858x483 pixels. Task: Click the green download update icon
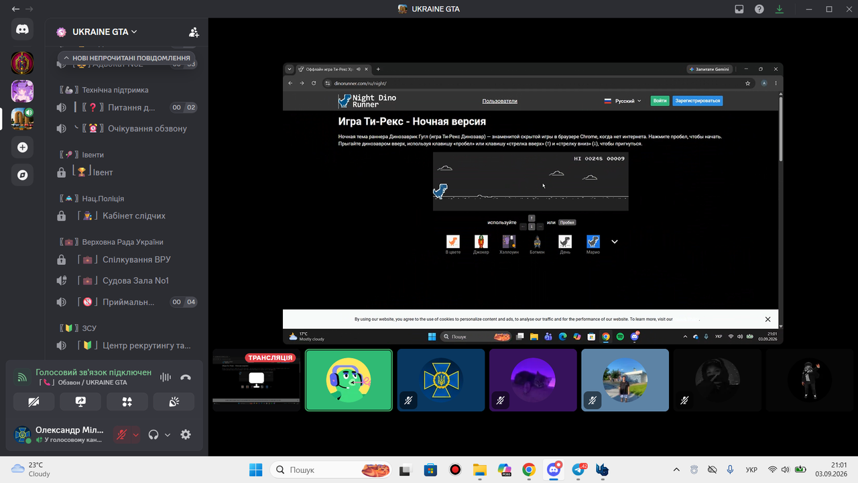tap(780, 9)
